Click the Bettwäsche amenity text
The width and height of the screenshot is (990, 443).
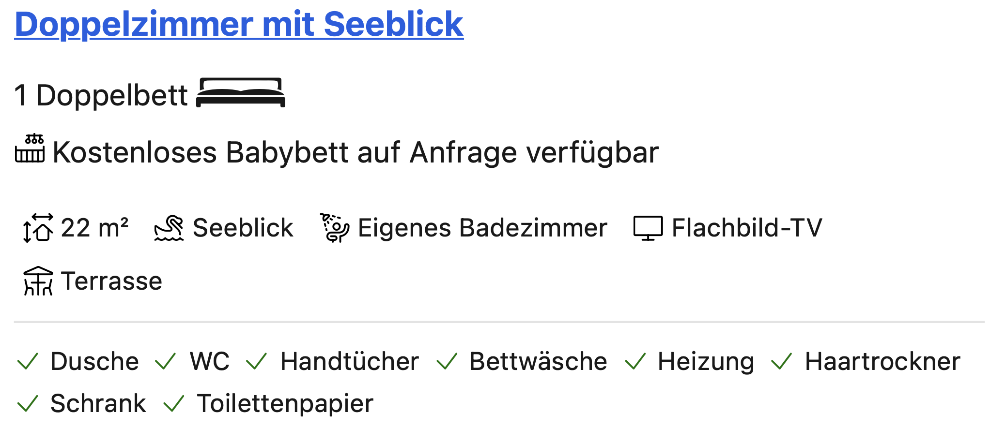click(538, 361)
